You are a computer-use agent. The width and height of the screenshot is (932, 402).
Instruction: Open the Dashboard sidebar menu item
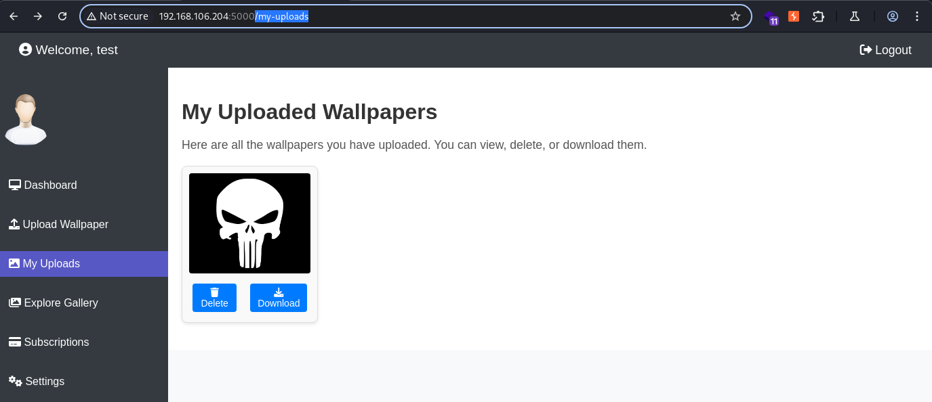[84, 185]
